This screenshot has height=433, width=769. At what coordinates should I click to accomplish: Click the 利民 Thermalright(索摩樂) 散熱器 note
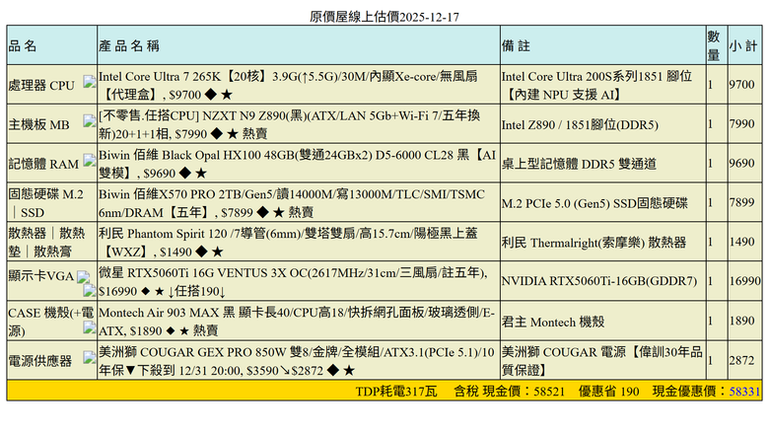tap(594, 243)
